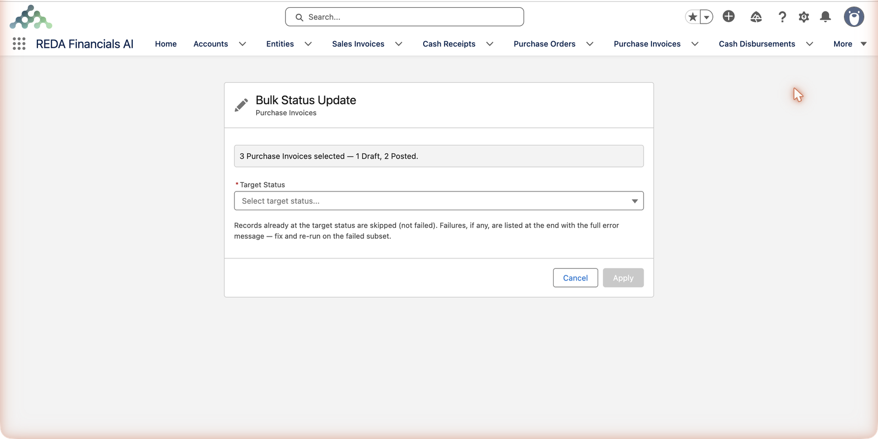The height and width of the screenshot is (439, 878).
Task: Expand the Cash Disbursements chevron menu
Action: (x=809, y=44)
